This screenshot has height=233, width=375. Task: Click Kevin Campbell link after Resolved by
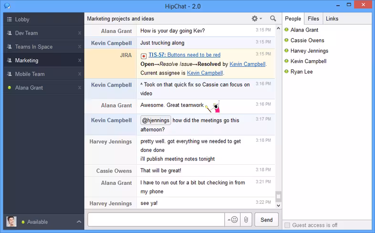click(x=248, y=64)
